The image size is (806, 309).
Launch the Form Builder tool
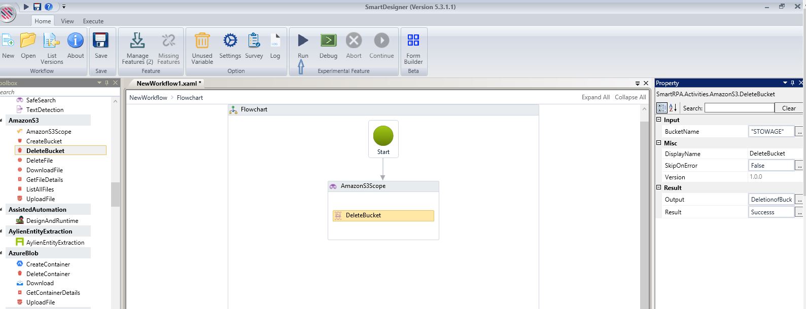[413, 41]
